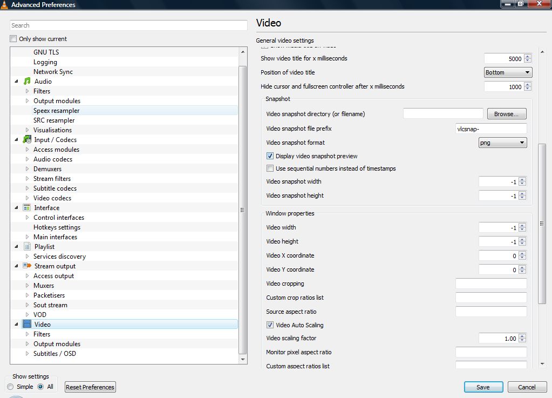Click the Input / Codecs category icon
The width and height of the screenshot is (552, 398).
27,140
